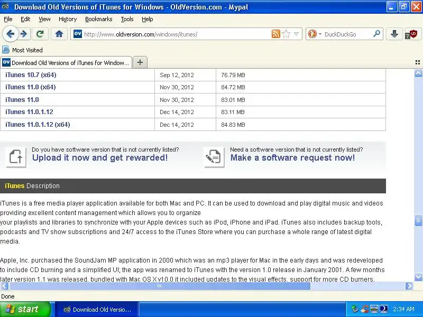Go forward one page

click(x=24, y=34)
